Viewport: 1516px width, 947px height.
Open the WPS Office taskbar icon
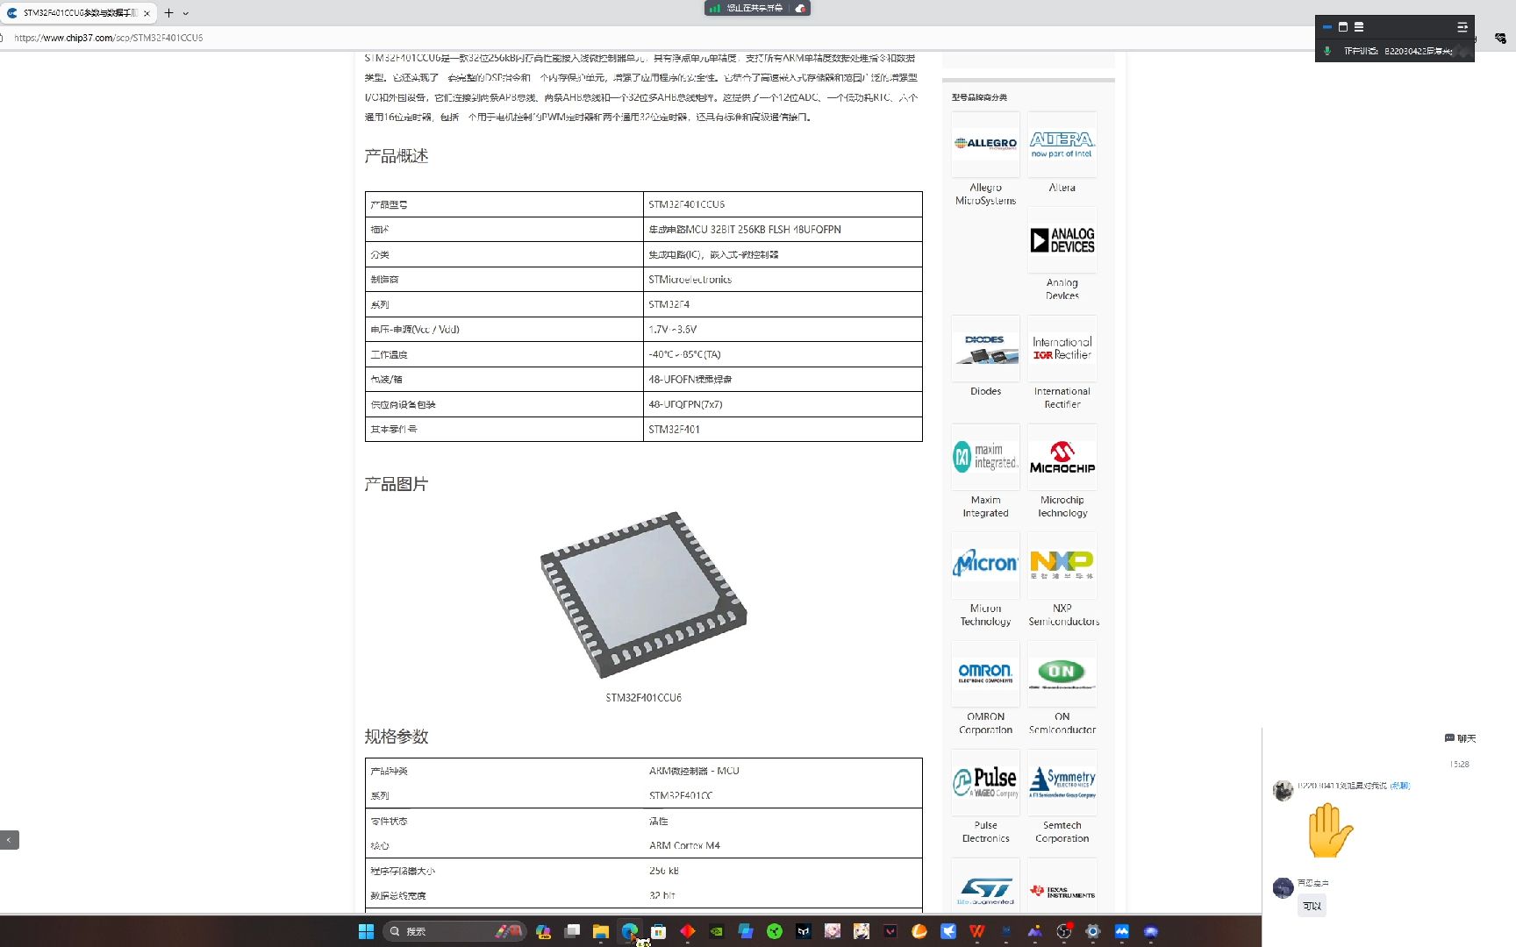tap(977, 931)
